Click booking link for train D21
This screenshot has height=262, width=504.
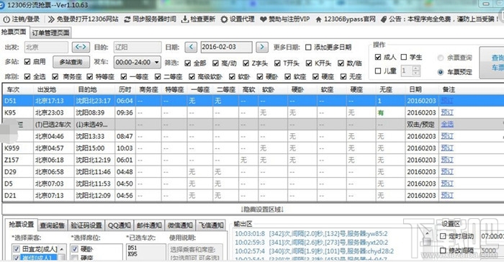pos(447,196)
